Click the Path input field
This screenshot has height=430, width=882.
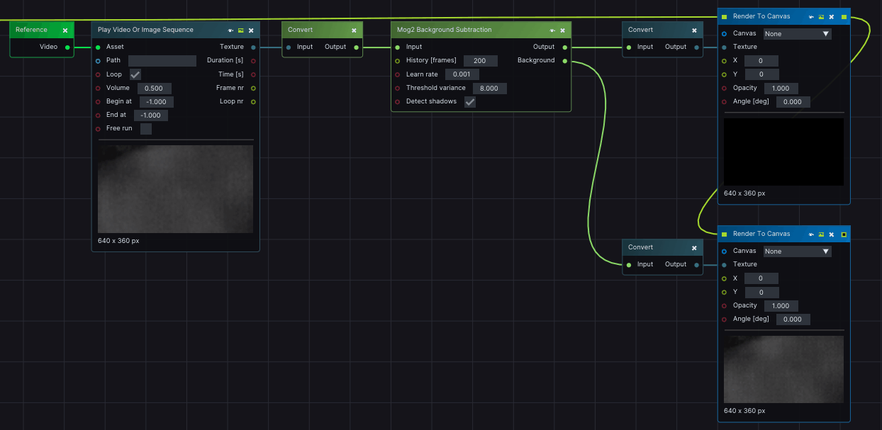[x=162, y=61]
